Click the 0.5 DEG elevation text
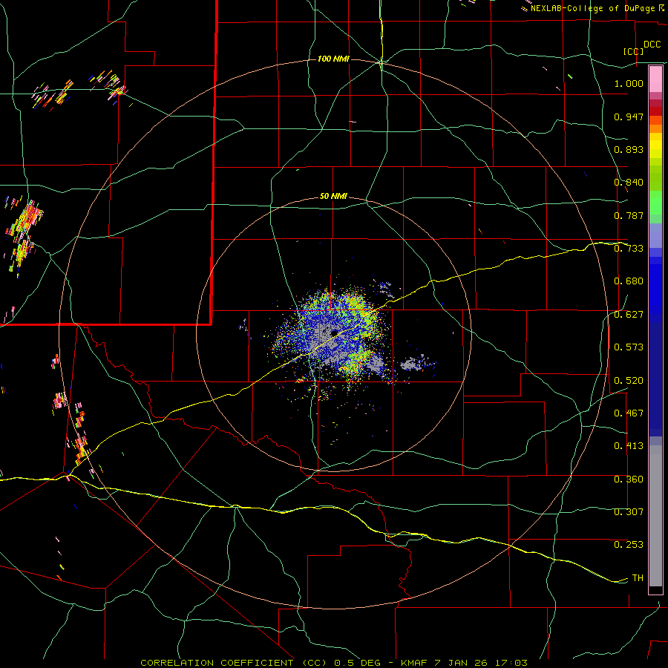The width and height of the screenshot is (668, 668). (x=358, y=663)
